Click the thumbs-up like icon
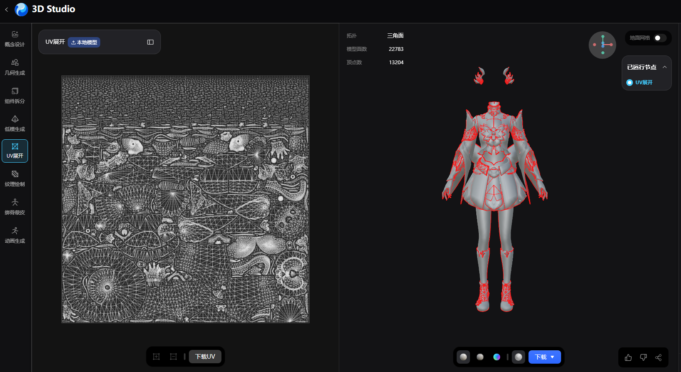 click(x=628, y=357)
